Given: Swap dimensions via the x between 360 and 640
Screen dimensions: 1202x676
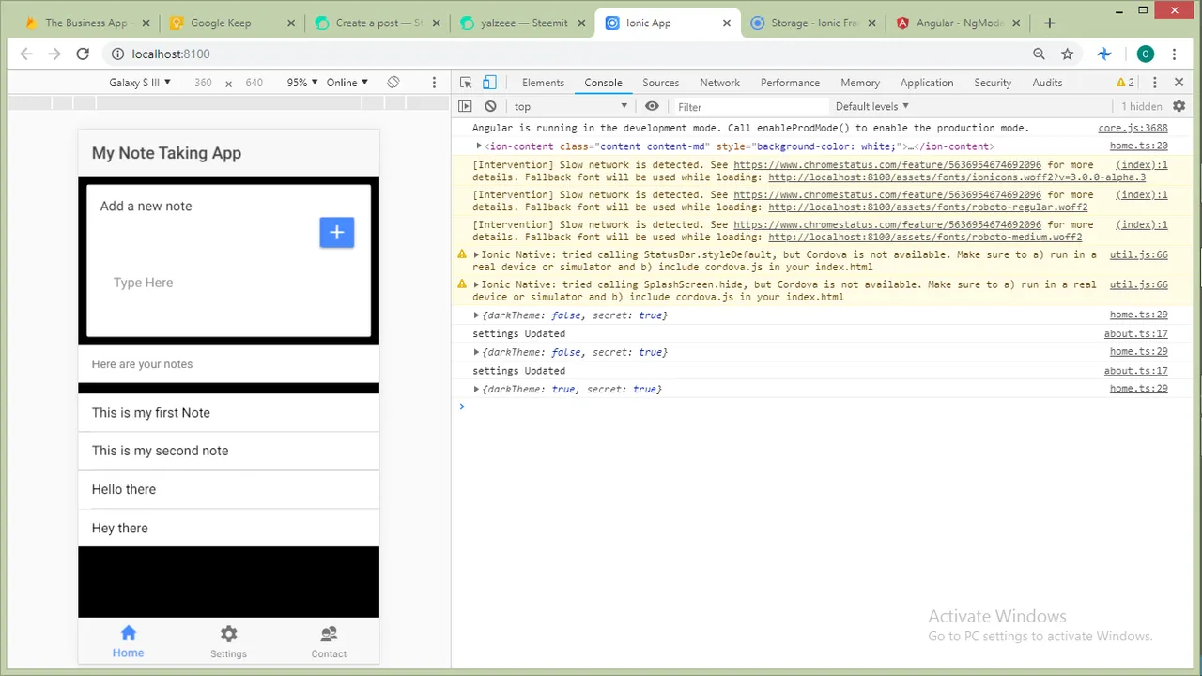Looking at the screenshot, I should coord(228,84).
